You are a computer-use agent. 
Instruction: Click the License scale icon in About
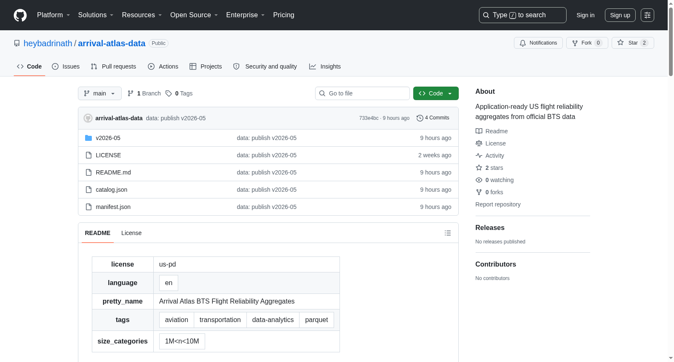[479, 143]
